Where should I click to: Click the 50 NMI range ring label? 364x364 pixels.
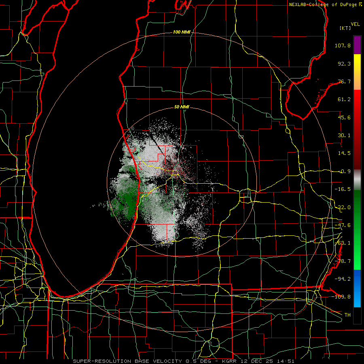coord(182,107)
